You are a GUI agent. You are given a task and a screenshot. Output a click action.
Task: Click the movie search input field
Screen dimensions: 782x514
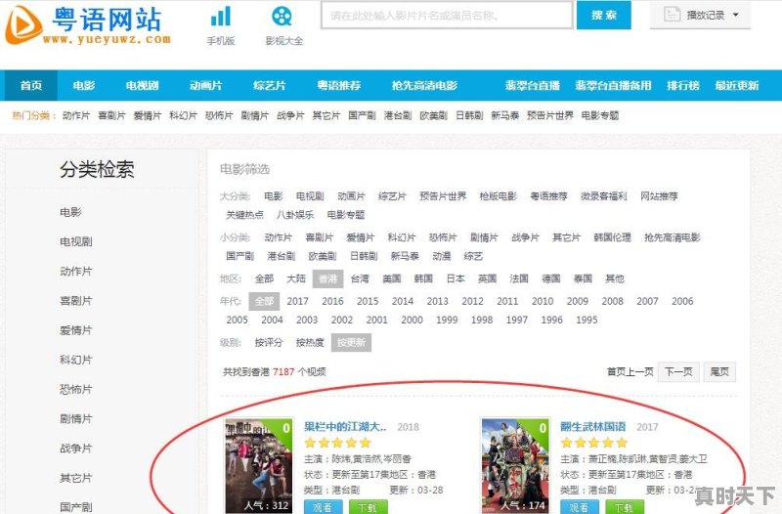(447, 16)
